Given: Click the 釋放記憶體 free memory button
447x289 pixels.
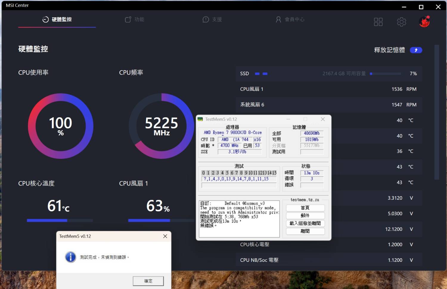Looking at the screenshot, I should 416,50.
